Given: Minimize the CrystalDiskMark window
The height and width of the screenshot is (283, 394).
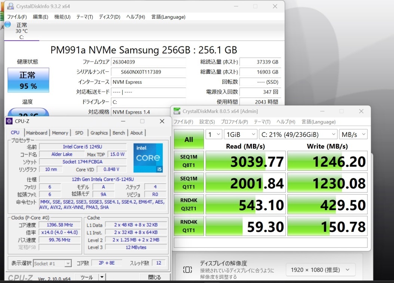Looking at the screenshot, I should 323,111.
